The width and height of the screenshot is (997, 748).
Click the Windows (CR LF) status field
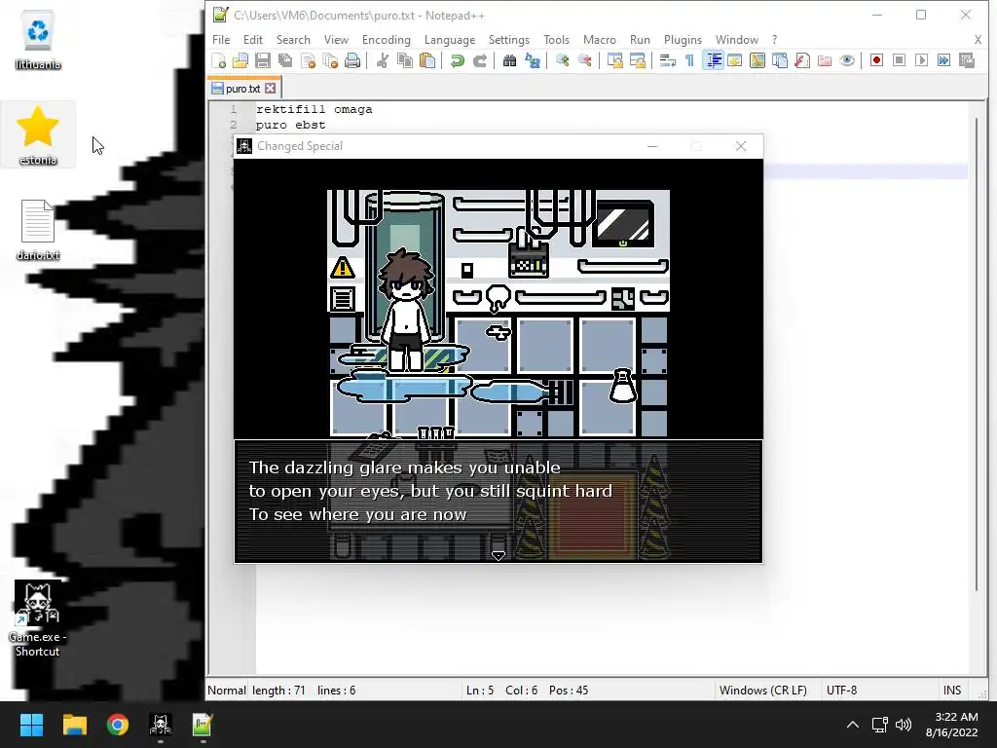(763, 691)
